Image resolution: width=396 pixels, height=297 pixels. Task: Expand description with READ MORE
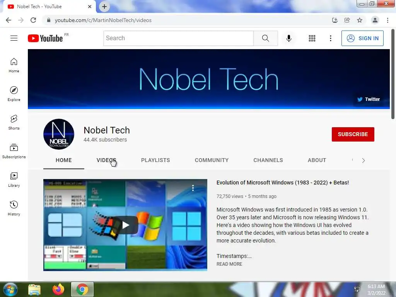click(x=229, y=264)
